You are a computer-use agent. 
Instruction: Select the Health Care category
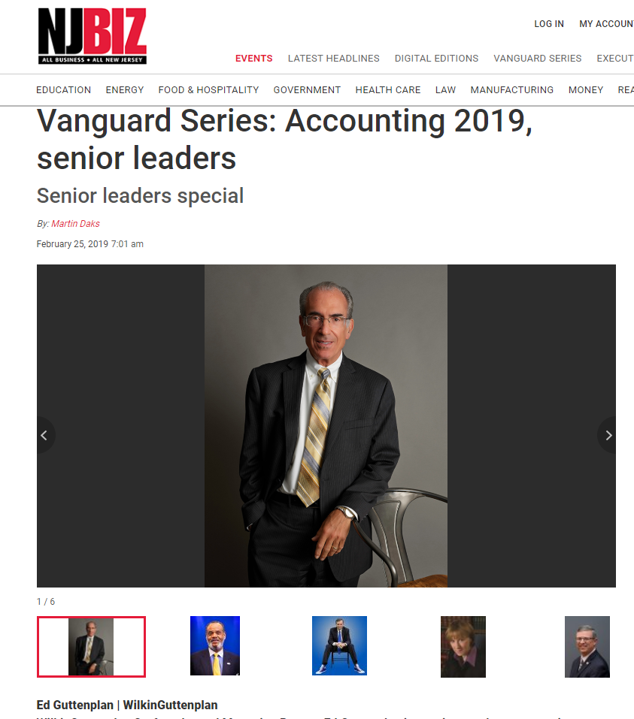coord(388,90)
